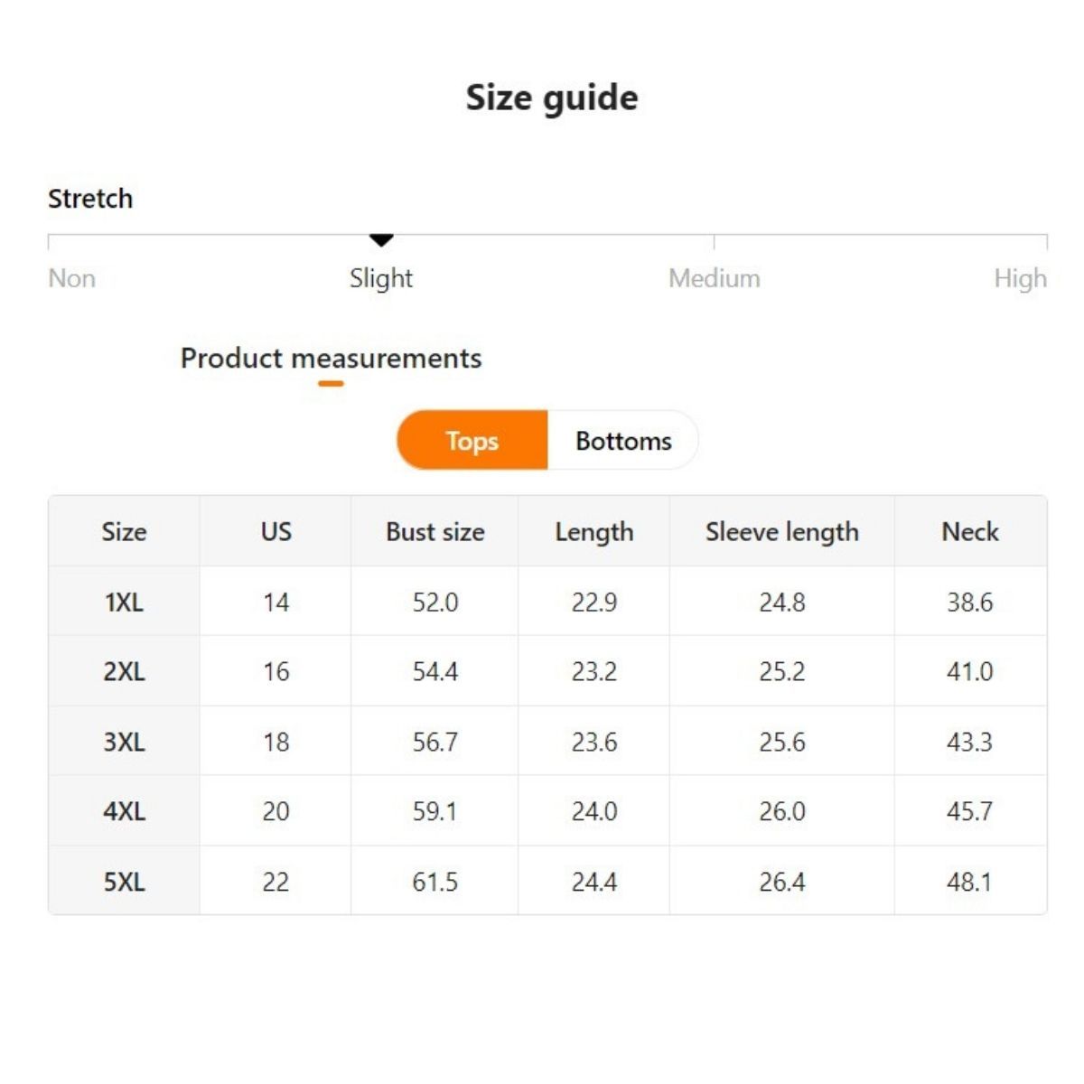The image size is (1084, 1084).
Task: Click the Neck column header
Action: click(970, 532)
